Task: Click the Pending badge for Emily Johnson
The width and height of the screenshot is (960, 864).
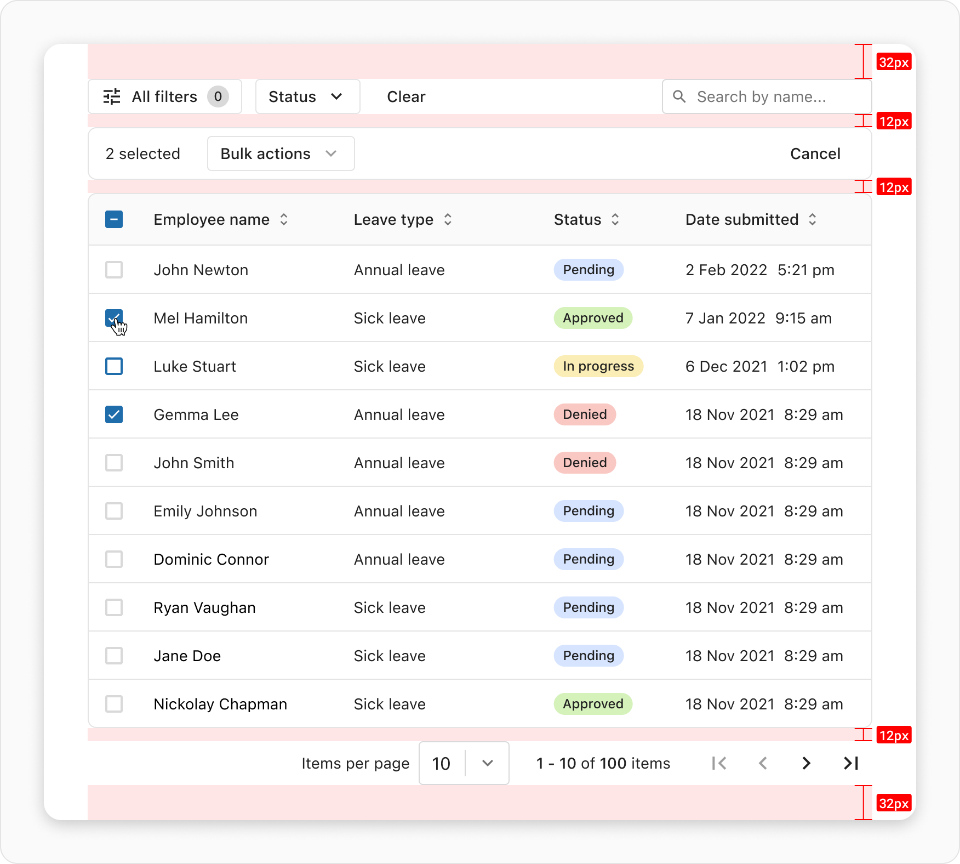Action: click(588, 511)
